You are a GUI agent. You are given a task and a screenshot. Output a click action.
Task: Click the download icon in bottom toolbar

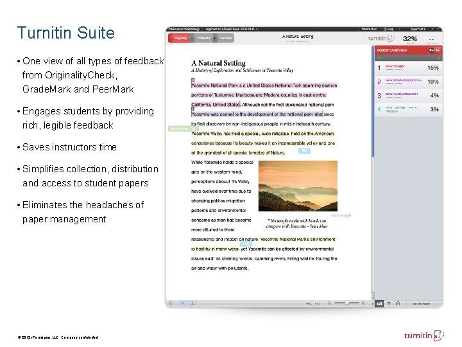[193, 303]
